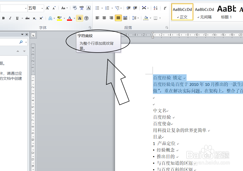Open the font name dropdown arrow
This screenshot has height=171, width=243.
pyautogui.click(x=26, y=8)
